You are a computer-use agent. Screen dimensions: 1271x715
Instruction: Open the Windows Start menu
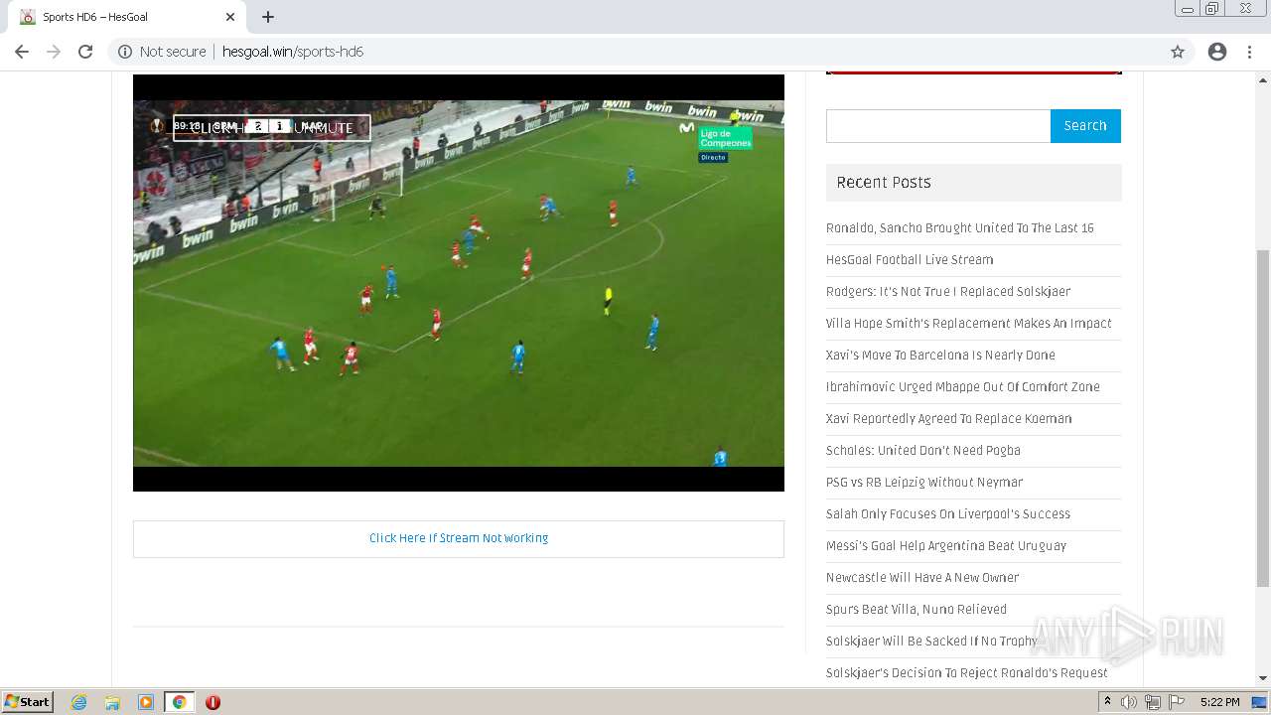point(27,702)
